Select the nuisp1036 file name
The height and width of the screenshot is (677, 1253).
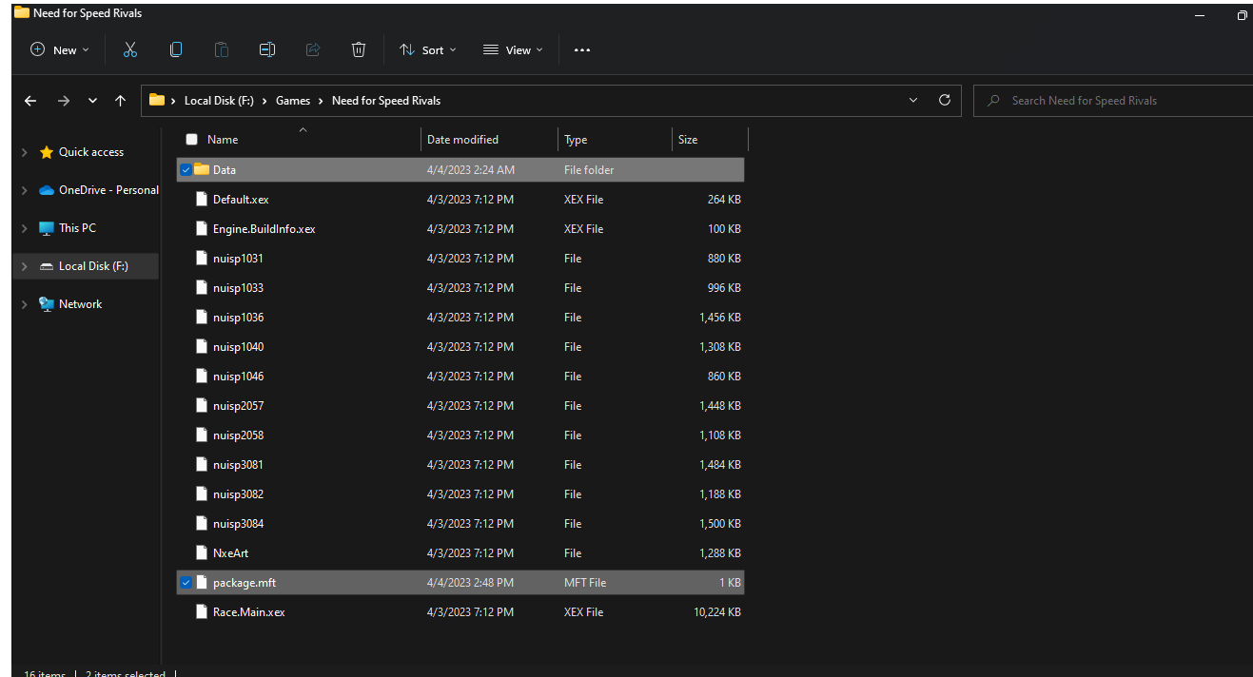coord(238,317)
